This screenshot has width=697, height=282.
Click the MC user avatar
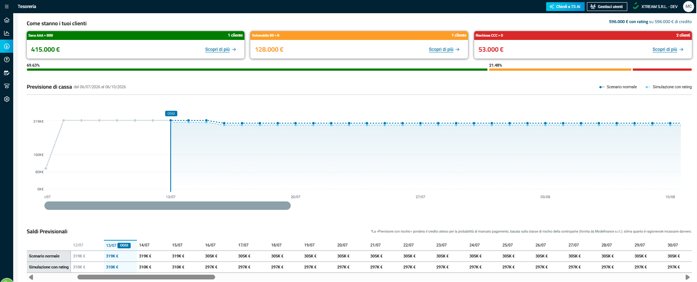(688, 7)
